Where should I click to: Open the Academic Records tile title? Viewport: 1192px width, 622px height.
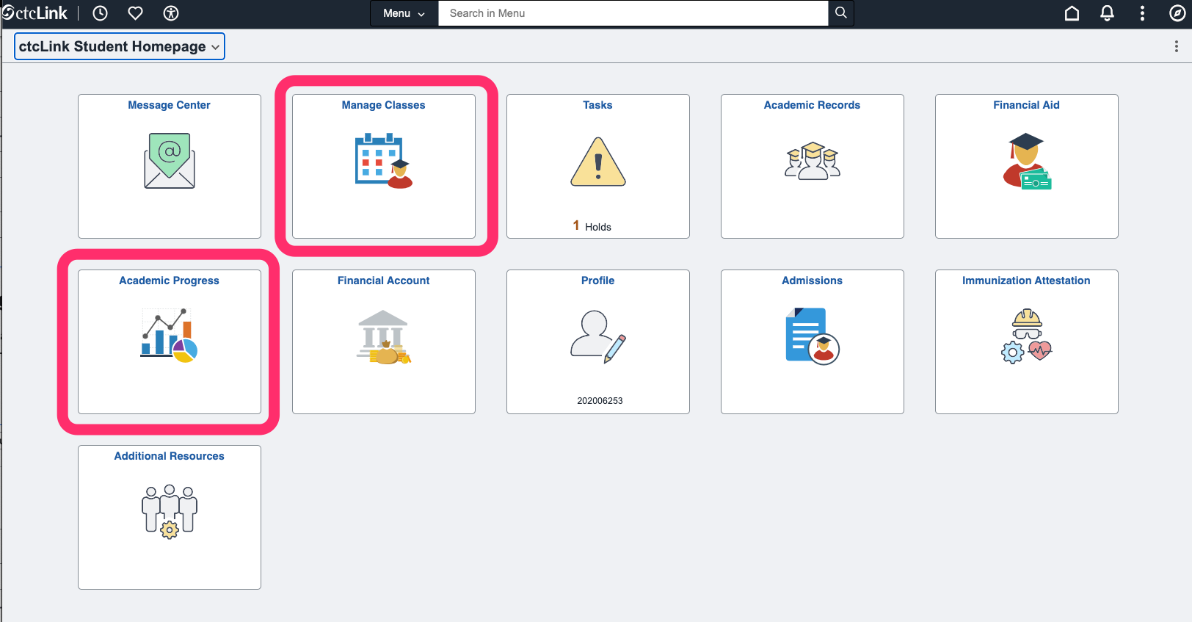pyautogui.click(x=813, y=105)
